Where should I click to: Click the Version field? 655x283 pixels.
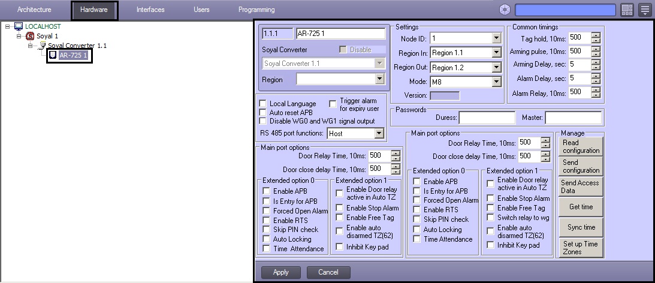click(445, 95)
